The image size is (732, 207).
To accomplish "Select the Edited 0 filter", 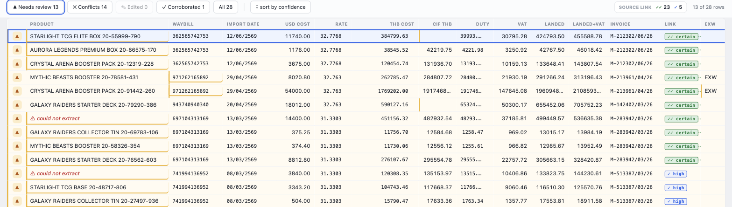I will click(134, 7).
